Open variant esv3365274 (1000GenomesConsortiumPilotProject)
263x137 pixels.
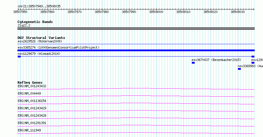pyautogui.click(x=59, y=47)
